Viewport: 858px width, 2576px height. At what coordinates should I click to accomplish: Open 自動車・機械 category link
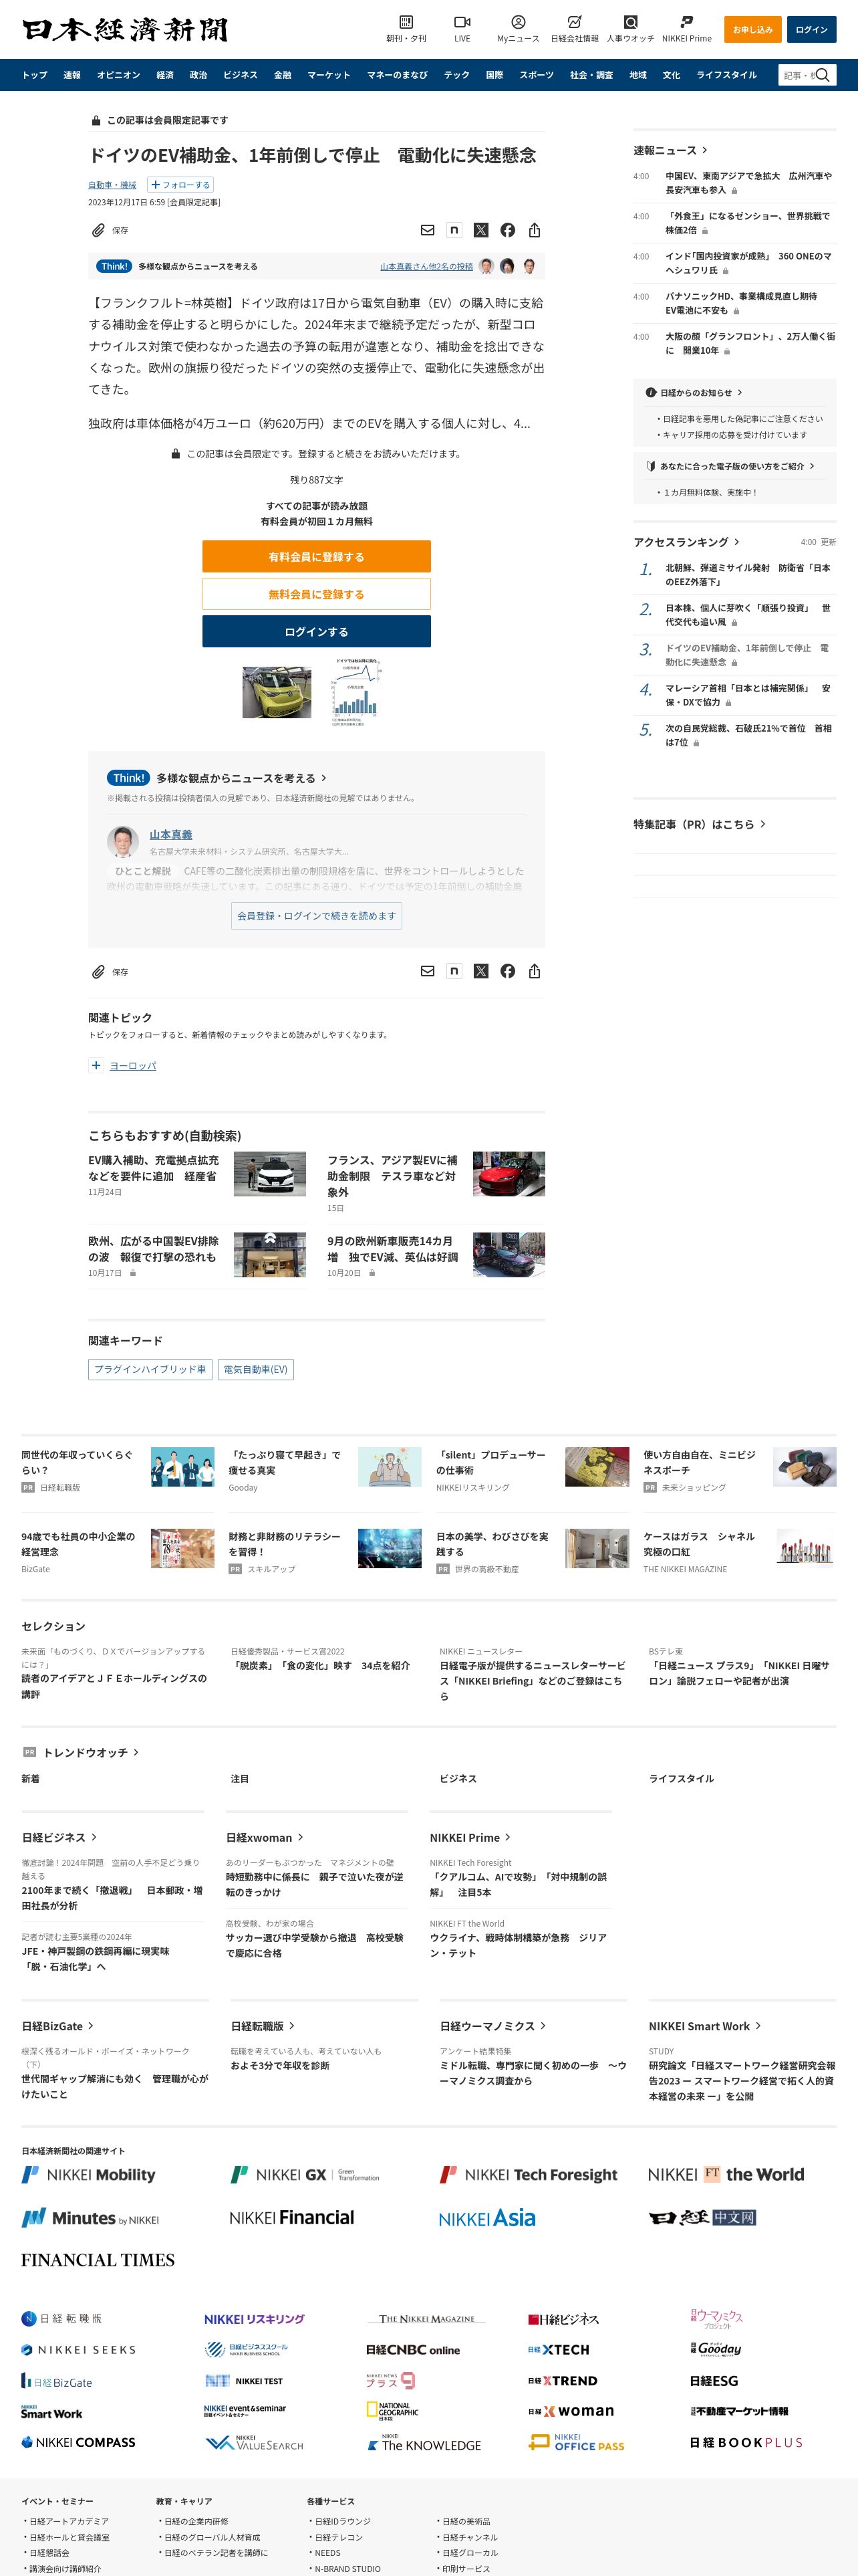pyautogui.click(x=112, y=185)
